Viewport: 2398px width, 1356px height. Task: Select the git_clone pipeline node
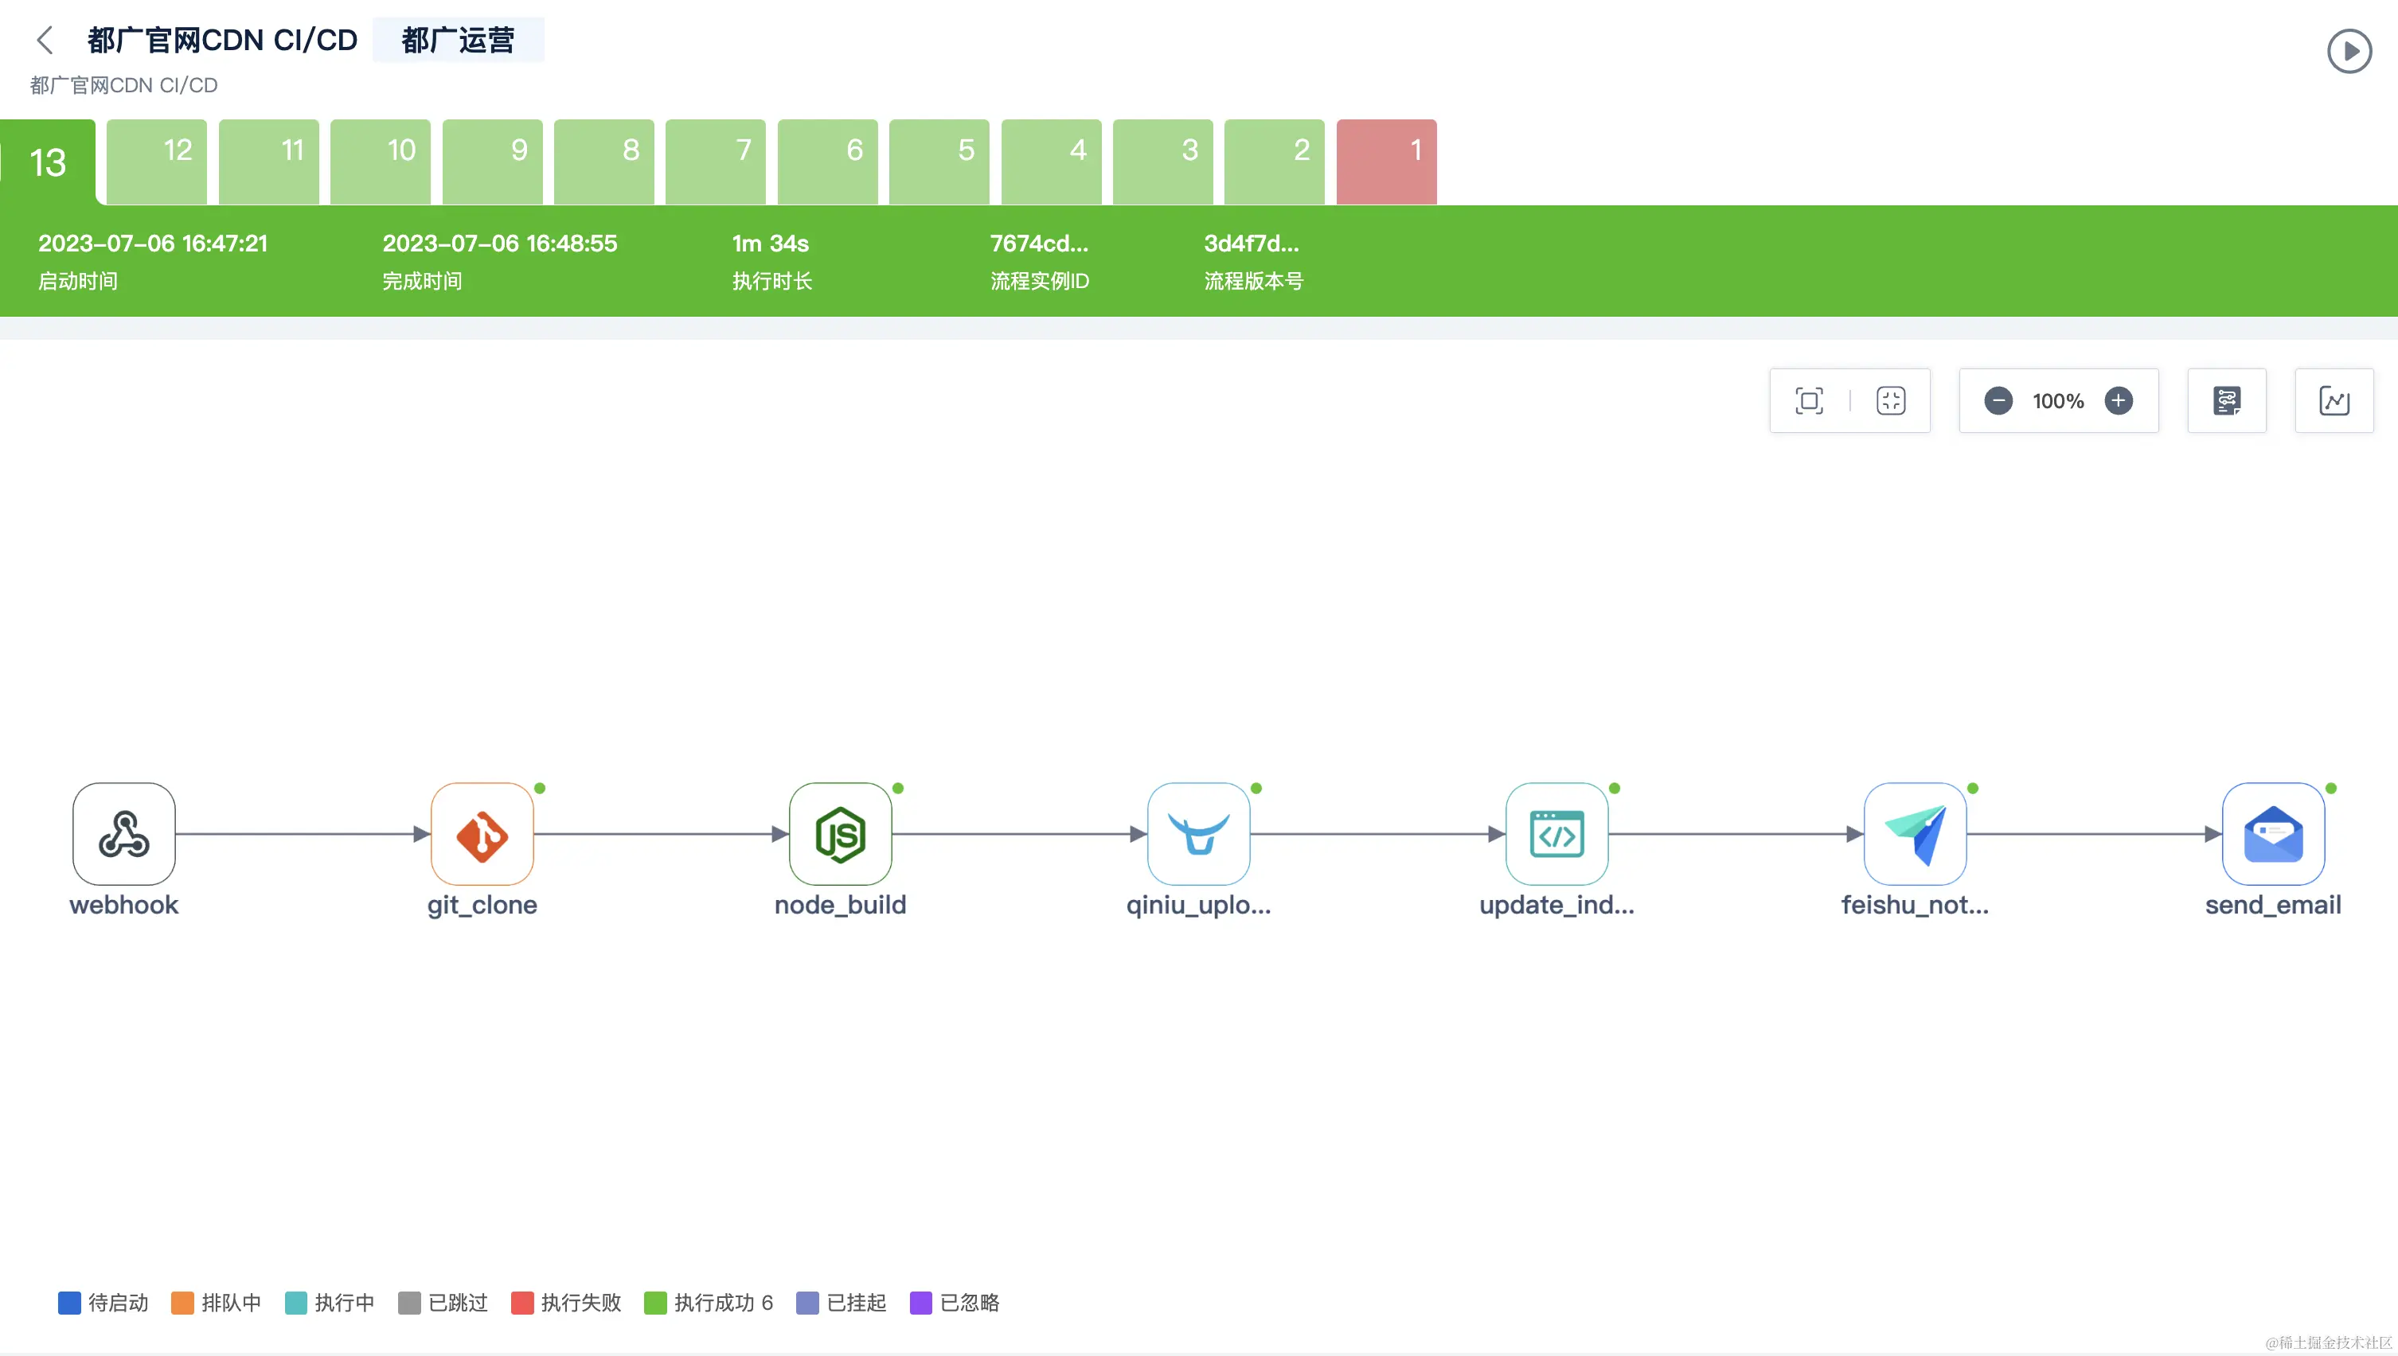482,833
